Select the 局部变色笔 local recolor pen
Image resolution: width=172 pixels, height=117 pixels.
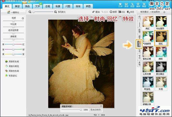(12, 71)
